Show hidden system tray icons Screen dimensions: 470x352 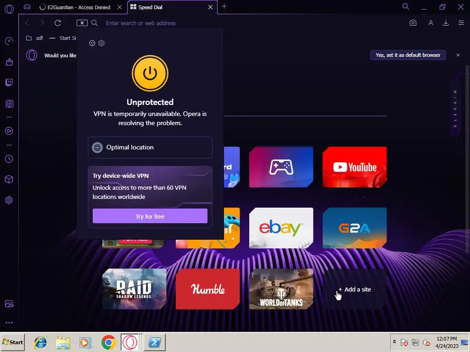coord(394,342)
